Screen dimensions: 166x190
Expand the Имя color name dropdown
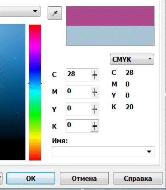pos(149,152)
